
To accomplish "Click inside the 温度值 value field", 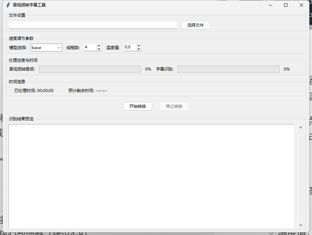I will tap(129, 47).
